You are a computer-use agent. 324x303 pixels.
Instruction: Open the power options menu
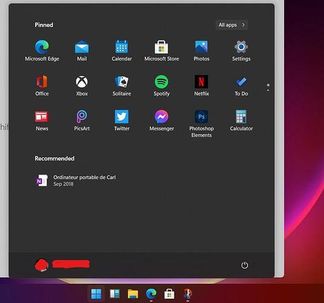[245, 265]
